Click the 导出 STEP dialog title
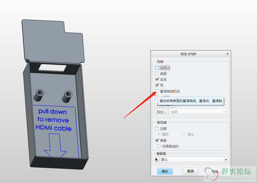257x183 pixels. click(x=188, y=54)
